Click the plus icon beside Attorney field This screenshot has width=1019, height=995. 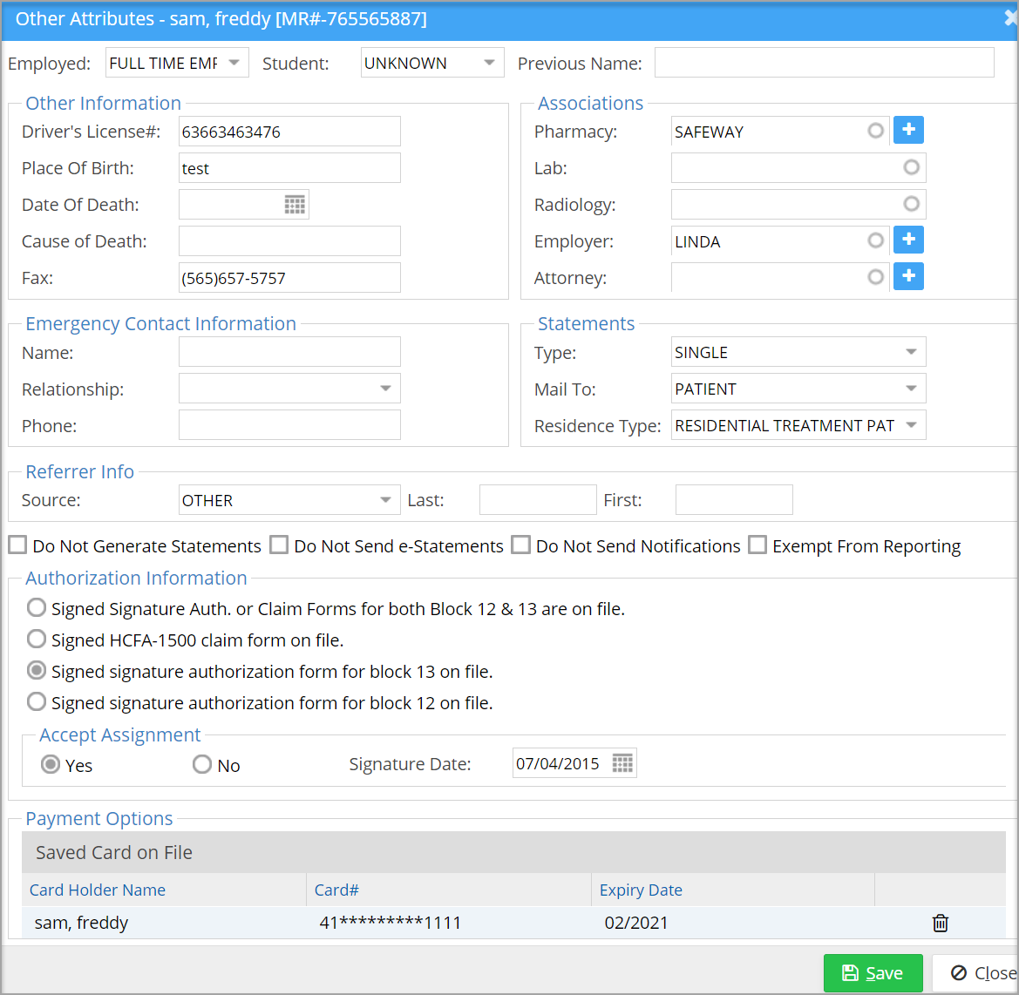click(x=908, y=276)
